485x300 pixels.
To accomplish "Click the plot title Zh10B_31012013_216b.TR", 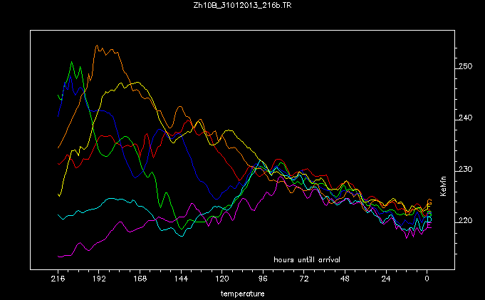I will pos(242,5).
